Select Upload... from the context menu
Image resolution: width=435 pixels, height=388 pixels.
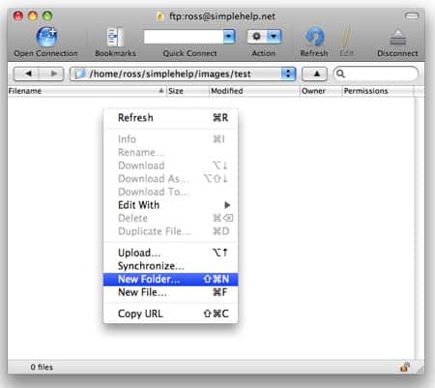[171, 253]
